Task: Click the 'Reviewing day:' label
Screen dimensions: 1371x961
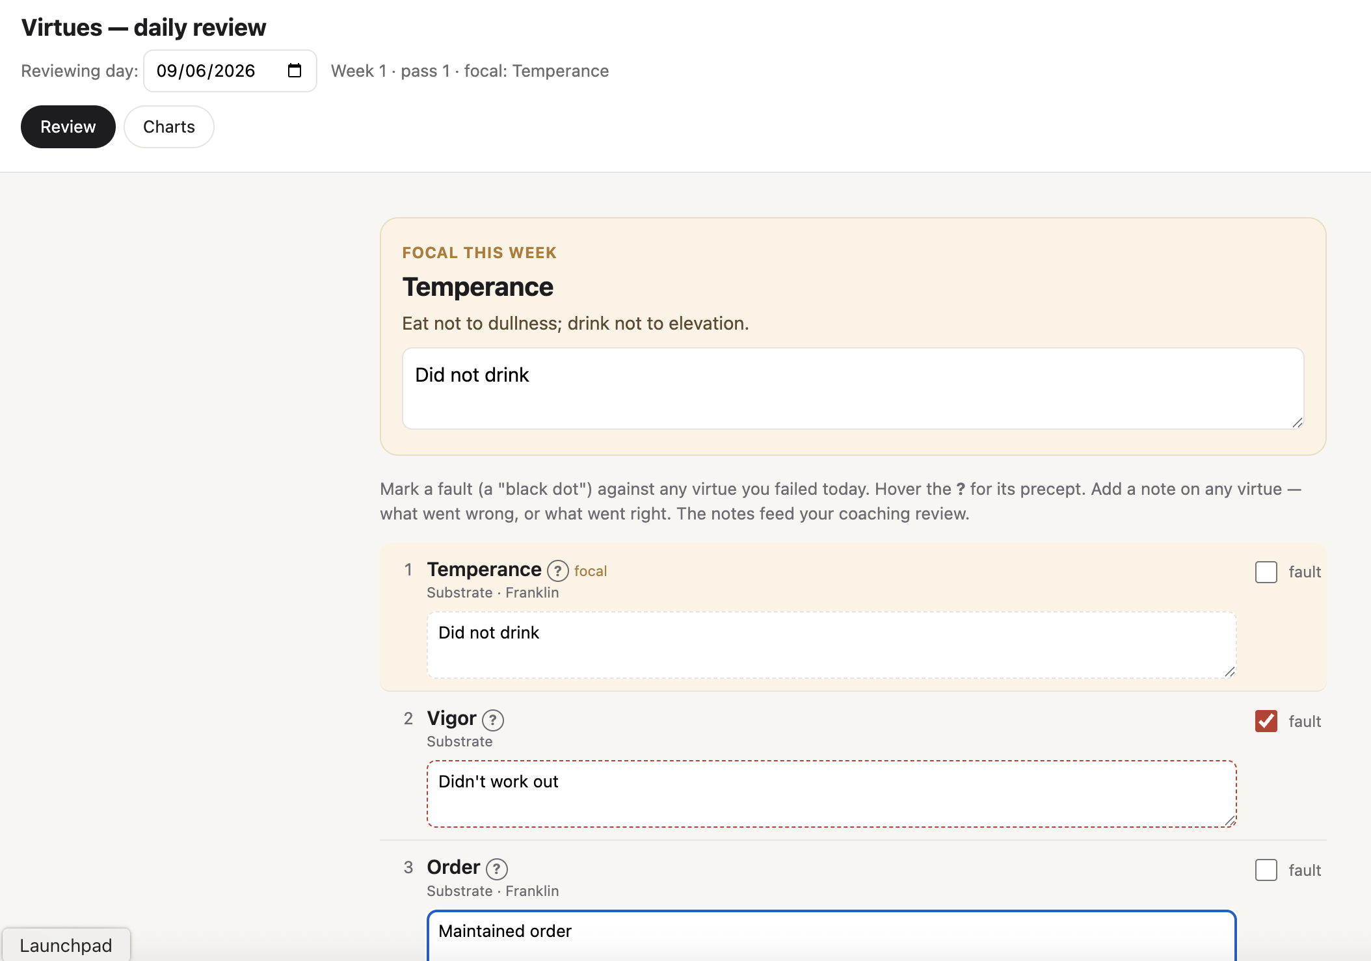Action: click(x=79, y=71)
